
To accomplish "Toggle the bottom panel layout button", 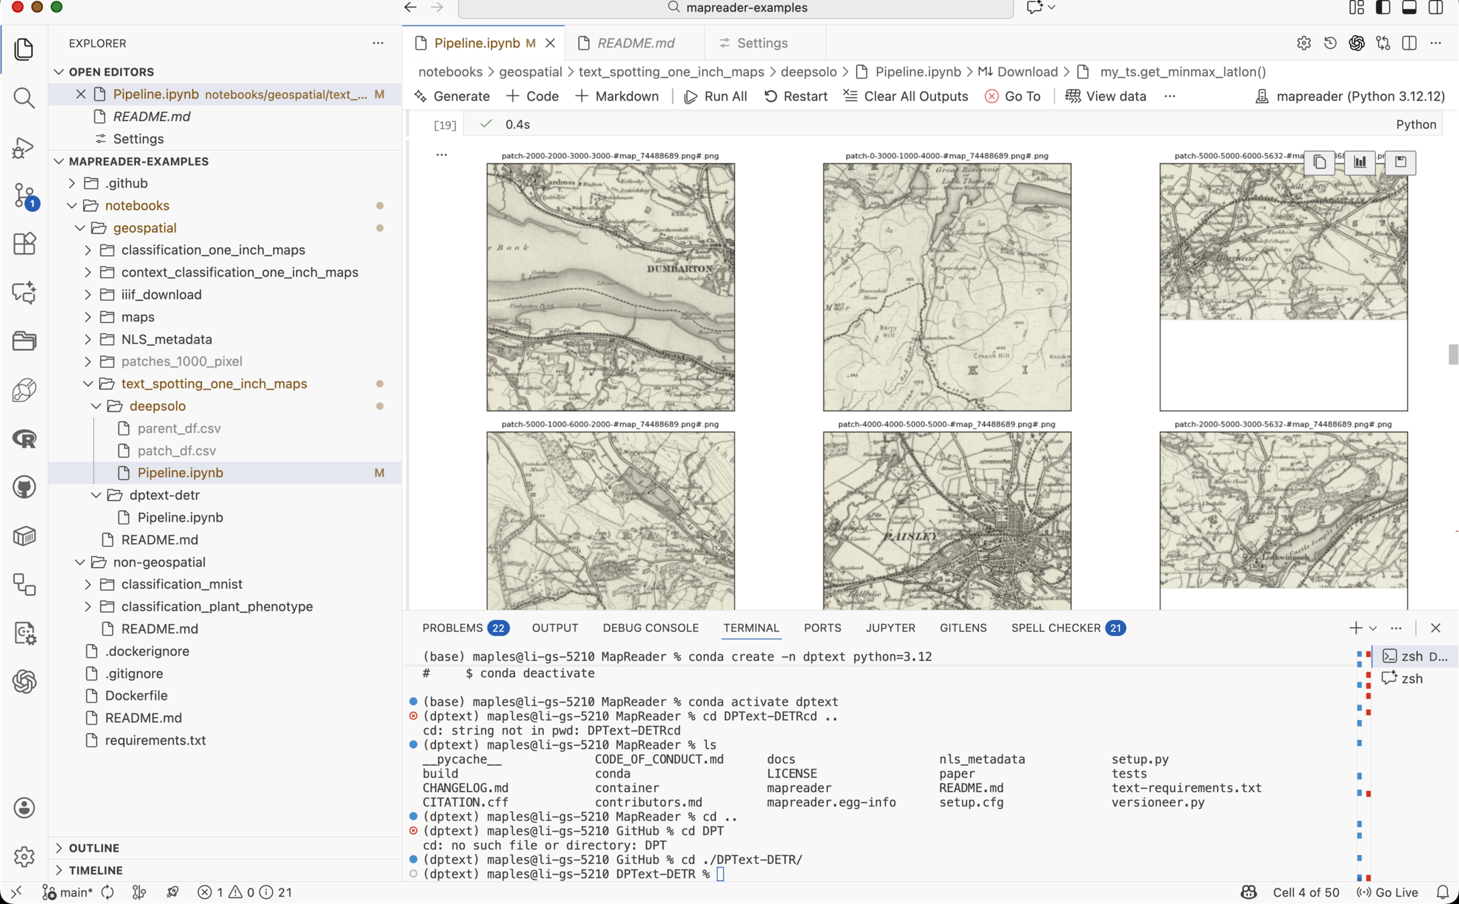I will tap(1409, 8).
